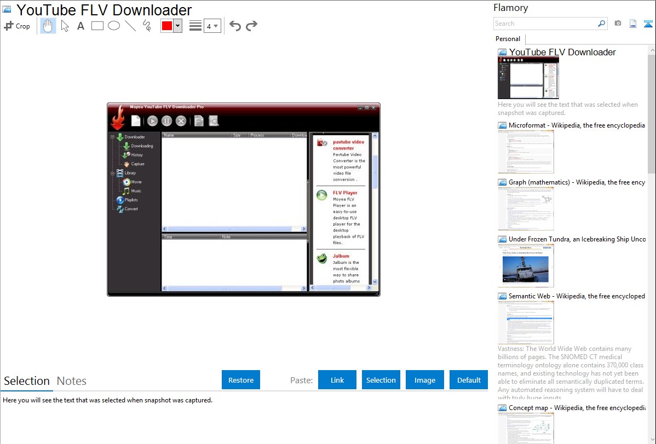This screenshot has height=444, width=656.
Task: Undo the last annotation
Action: 235,26
